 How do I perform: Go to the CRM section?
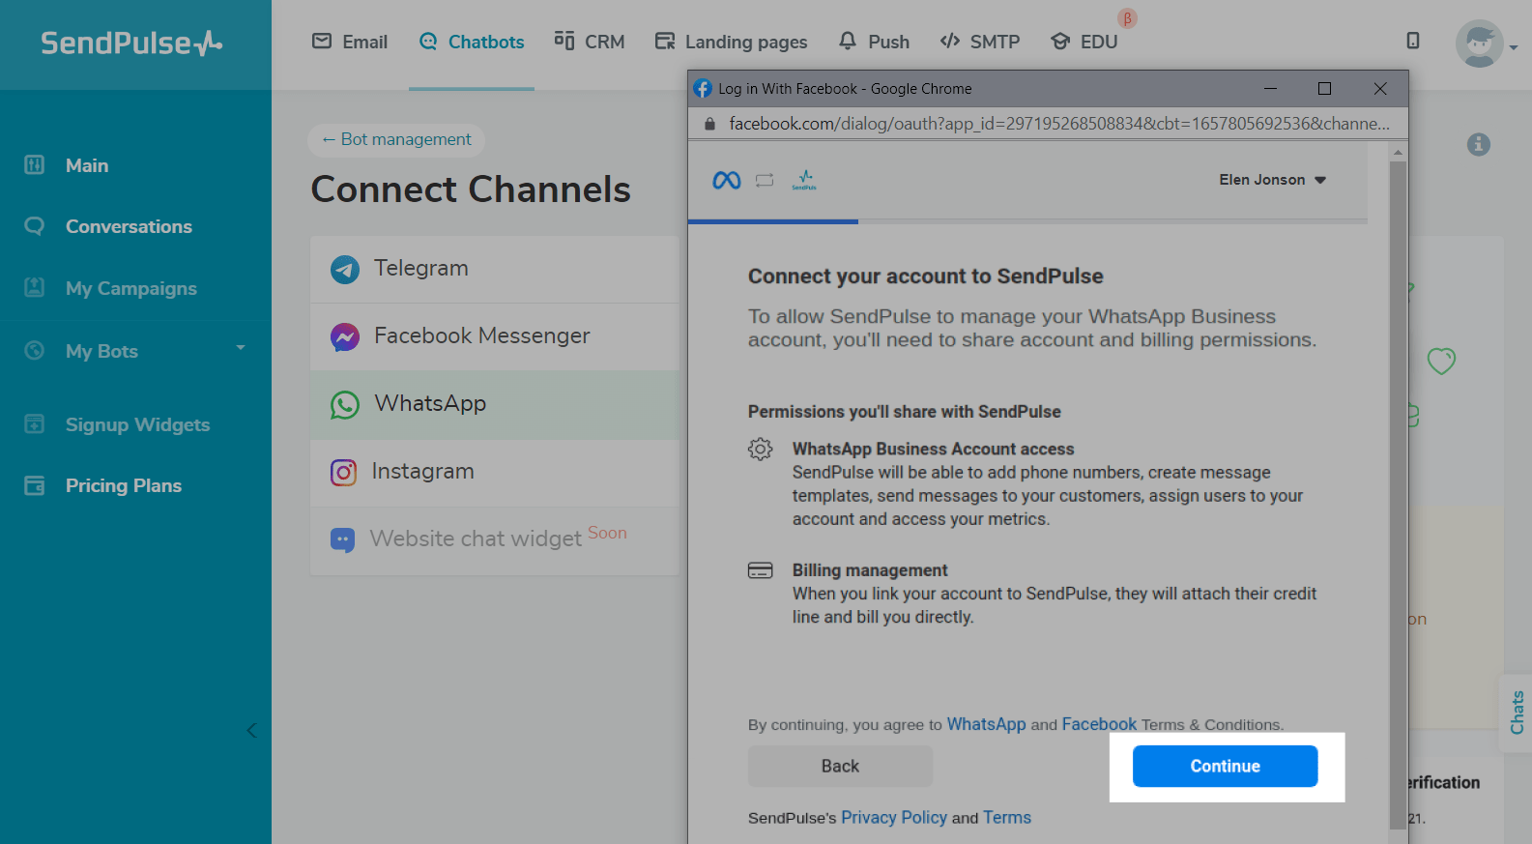590,42
